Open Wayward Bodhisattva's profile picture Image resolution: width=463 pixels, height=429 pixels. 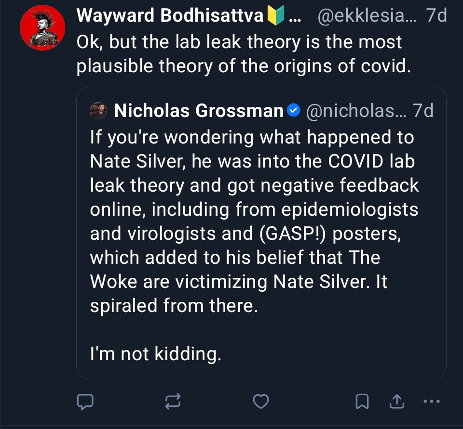[42, 28]
